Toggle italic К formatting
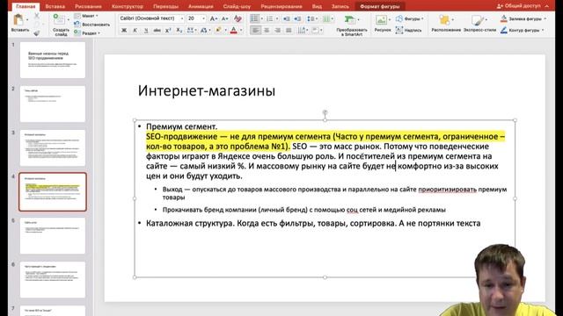 [135, 31]
